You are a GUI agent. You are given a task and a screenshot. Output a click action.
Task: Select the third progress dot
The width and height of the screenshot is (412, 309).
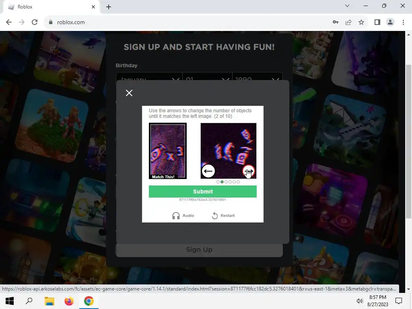click(x=226, y=182)
